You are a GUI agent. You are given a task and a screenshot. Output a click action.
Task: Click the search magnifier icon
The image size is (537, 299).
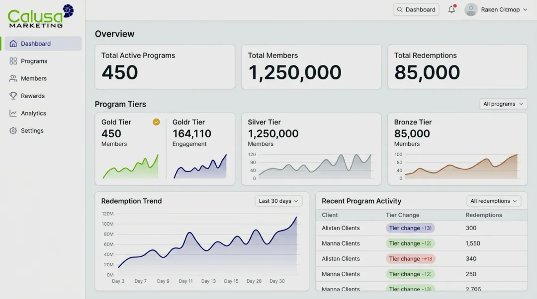[400, 9]
